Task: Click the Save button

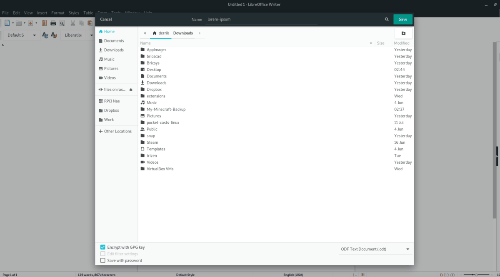Action: tap(403, 20)
